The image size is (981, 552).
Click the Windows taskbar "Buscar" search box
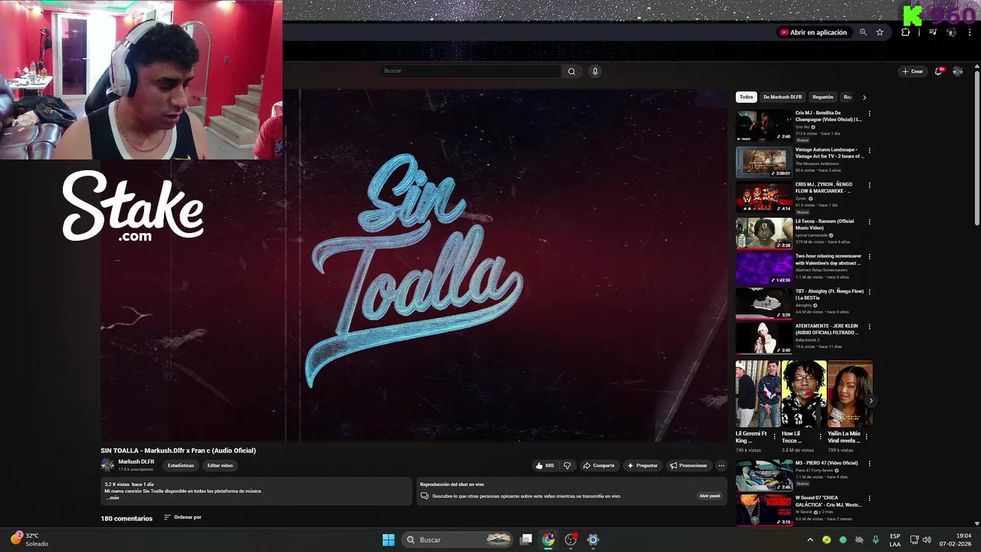tap(457, 540)
